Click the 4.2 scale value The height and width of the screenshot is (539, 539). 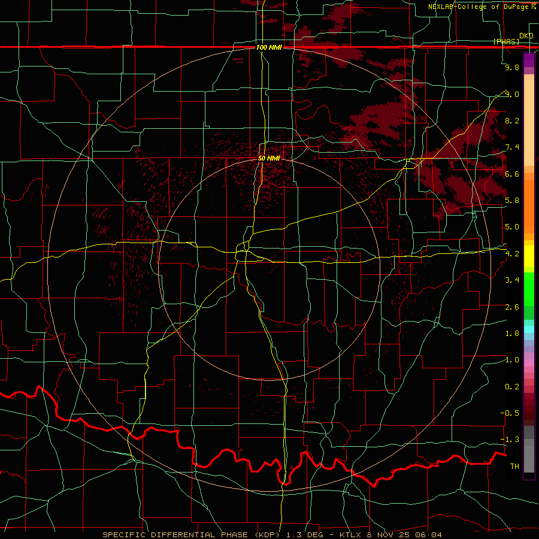coord(512,254)
